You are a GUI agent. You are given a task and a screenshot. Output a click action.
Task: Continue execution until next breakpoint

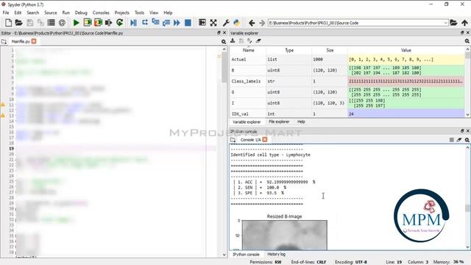pyautogui.click(x=177, y=23)
